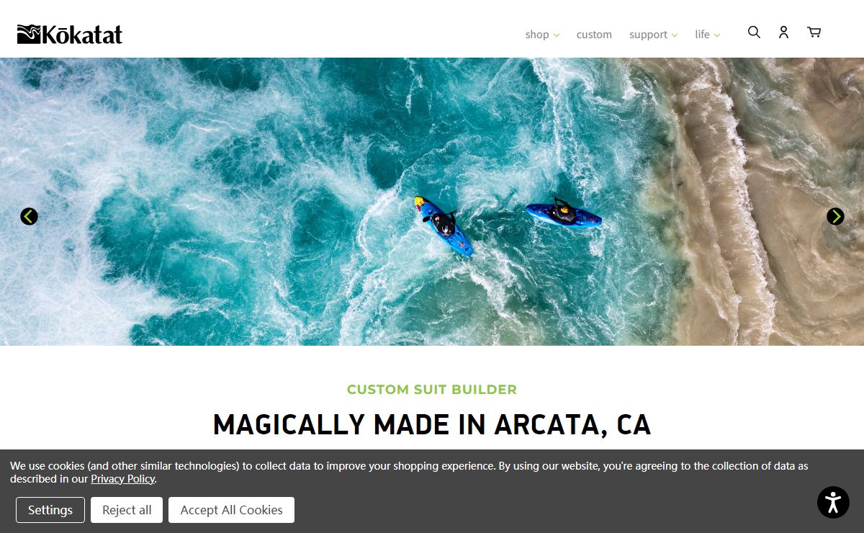Advance to next carousel slide arrow

(835, 216)
